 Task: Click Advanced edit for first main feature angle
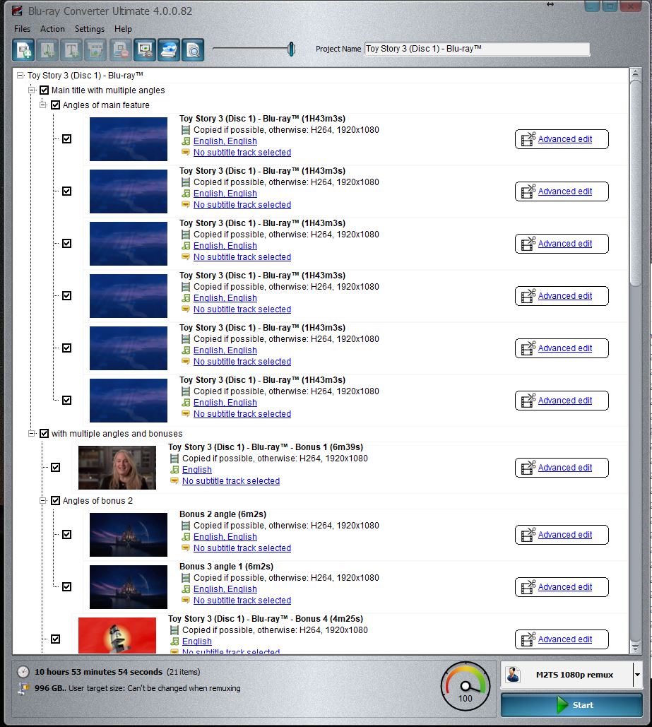562,139
